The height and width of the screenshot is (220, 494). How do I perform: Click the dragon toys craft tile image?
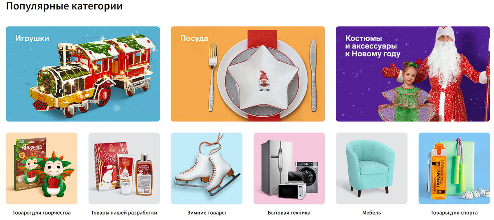point(42,168)
